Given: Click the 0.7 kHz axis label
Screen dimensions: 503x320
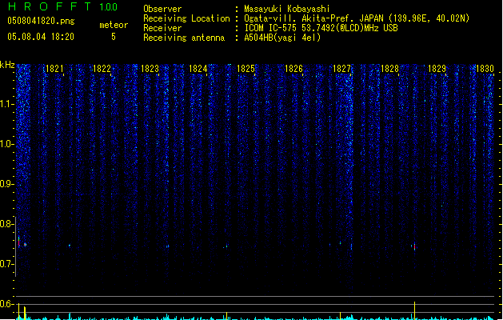Looking at the screenshot, I should [7, 264].
